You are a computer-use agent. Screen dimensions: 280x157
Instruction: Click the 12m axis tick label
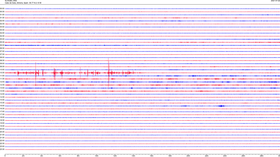(x=115, y=156)
